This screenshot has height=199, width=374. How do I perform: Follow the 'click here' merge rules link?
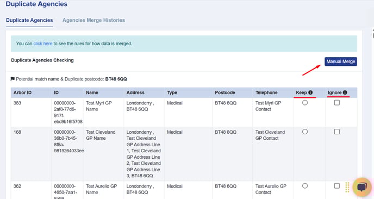point(43,43)
